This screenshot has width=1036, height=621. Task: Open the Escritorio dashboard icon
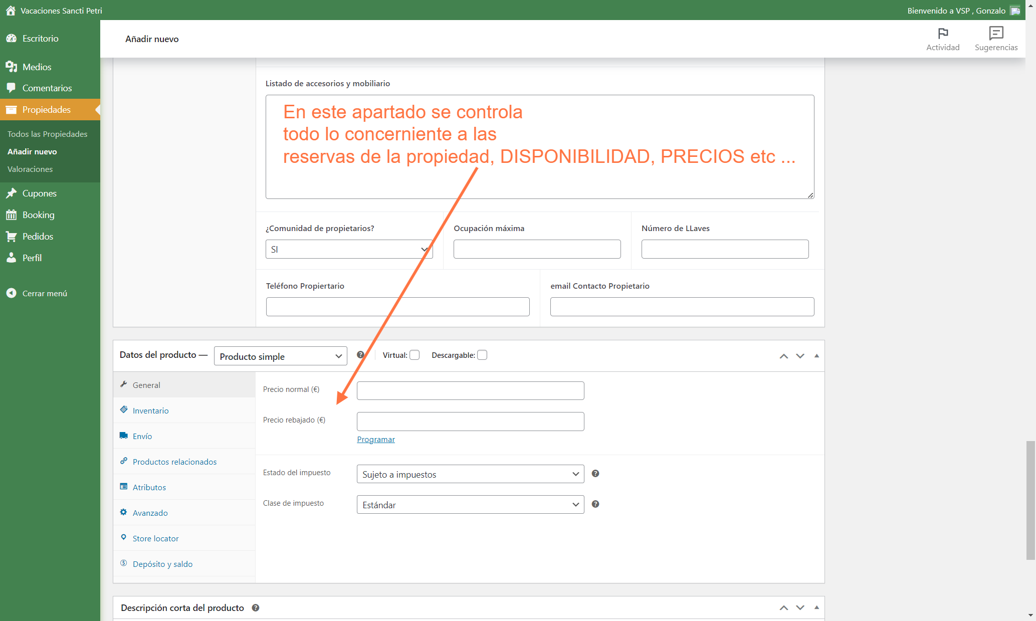[x=11, y=38]
